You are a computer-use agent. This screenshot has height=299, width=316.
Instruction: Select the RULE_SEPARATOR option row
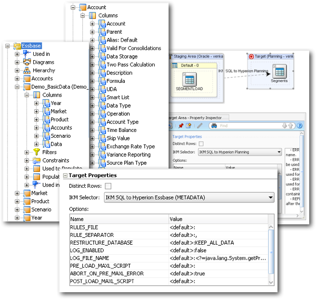coord(169,235)
